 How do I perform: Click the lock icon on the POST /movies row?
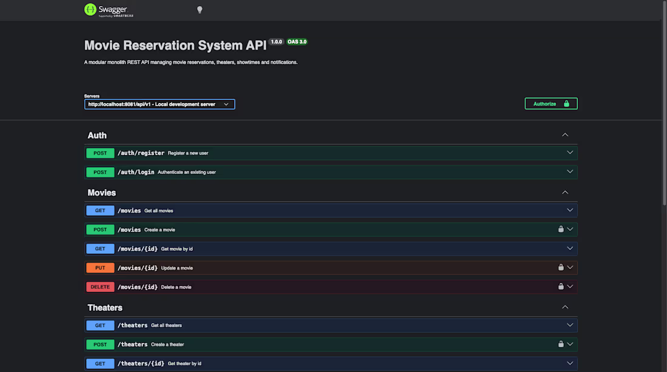(561, 229)
